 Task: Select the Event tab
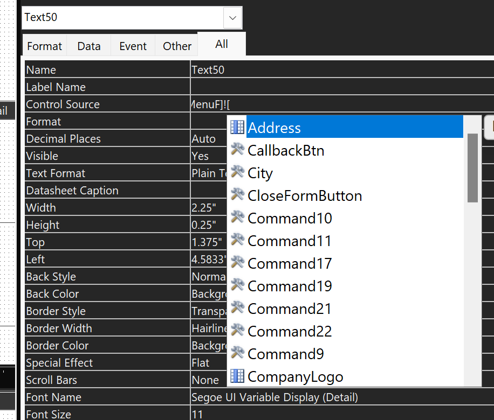[x=133, y=46]
